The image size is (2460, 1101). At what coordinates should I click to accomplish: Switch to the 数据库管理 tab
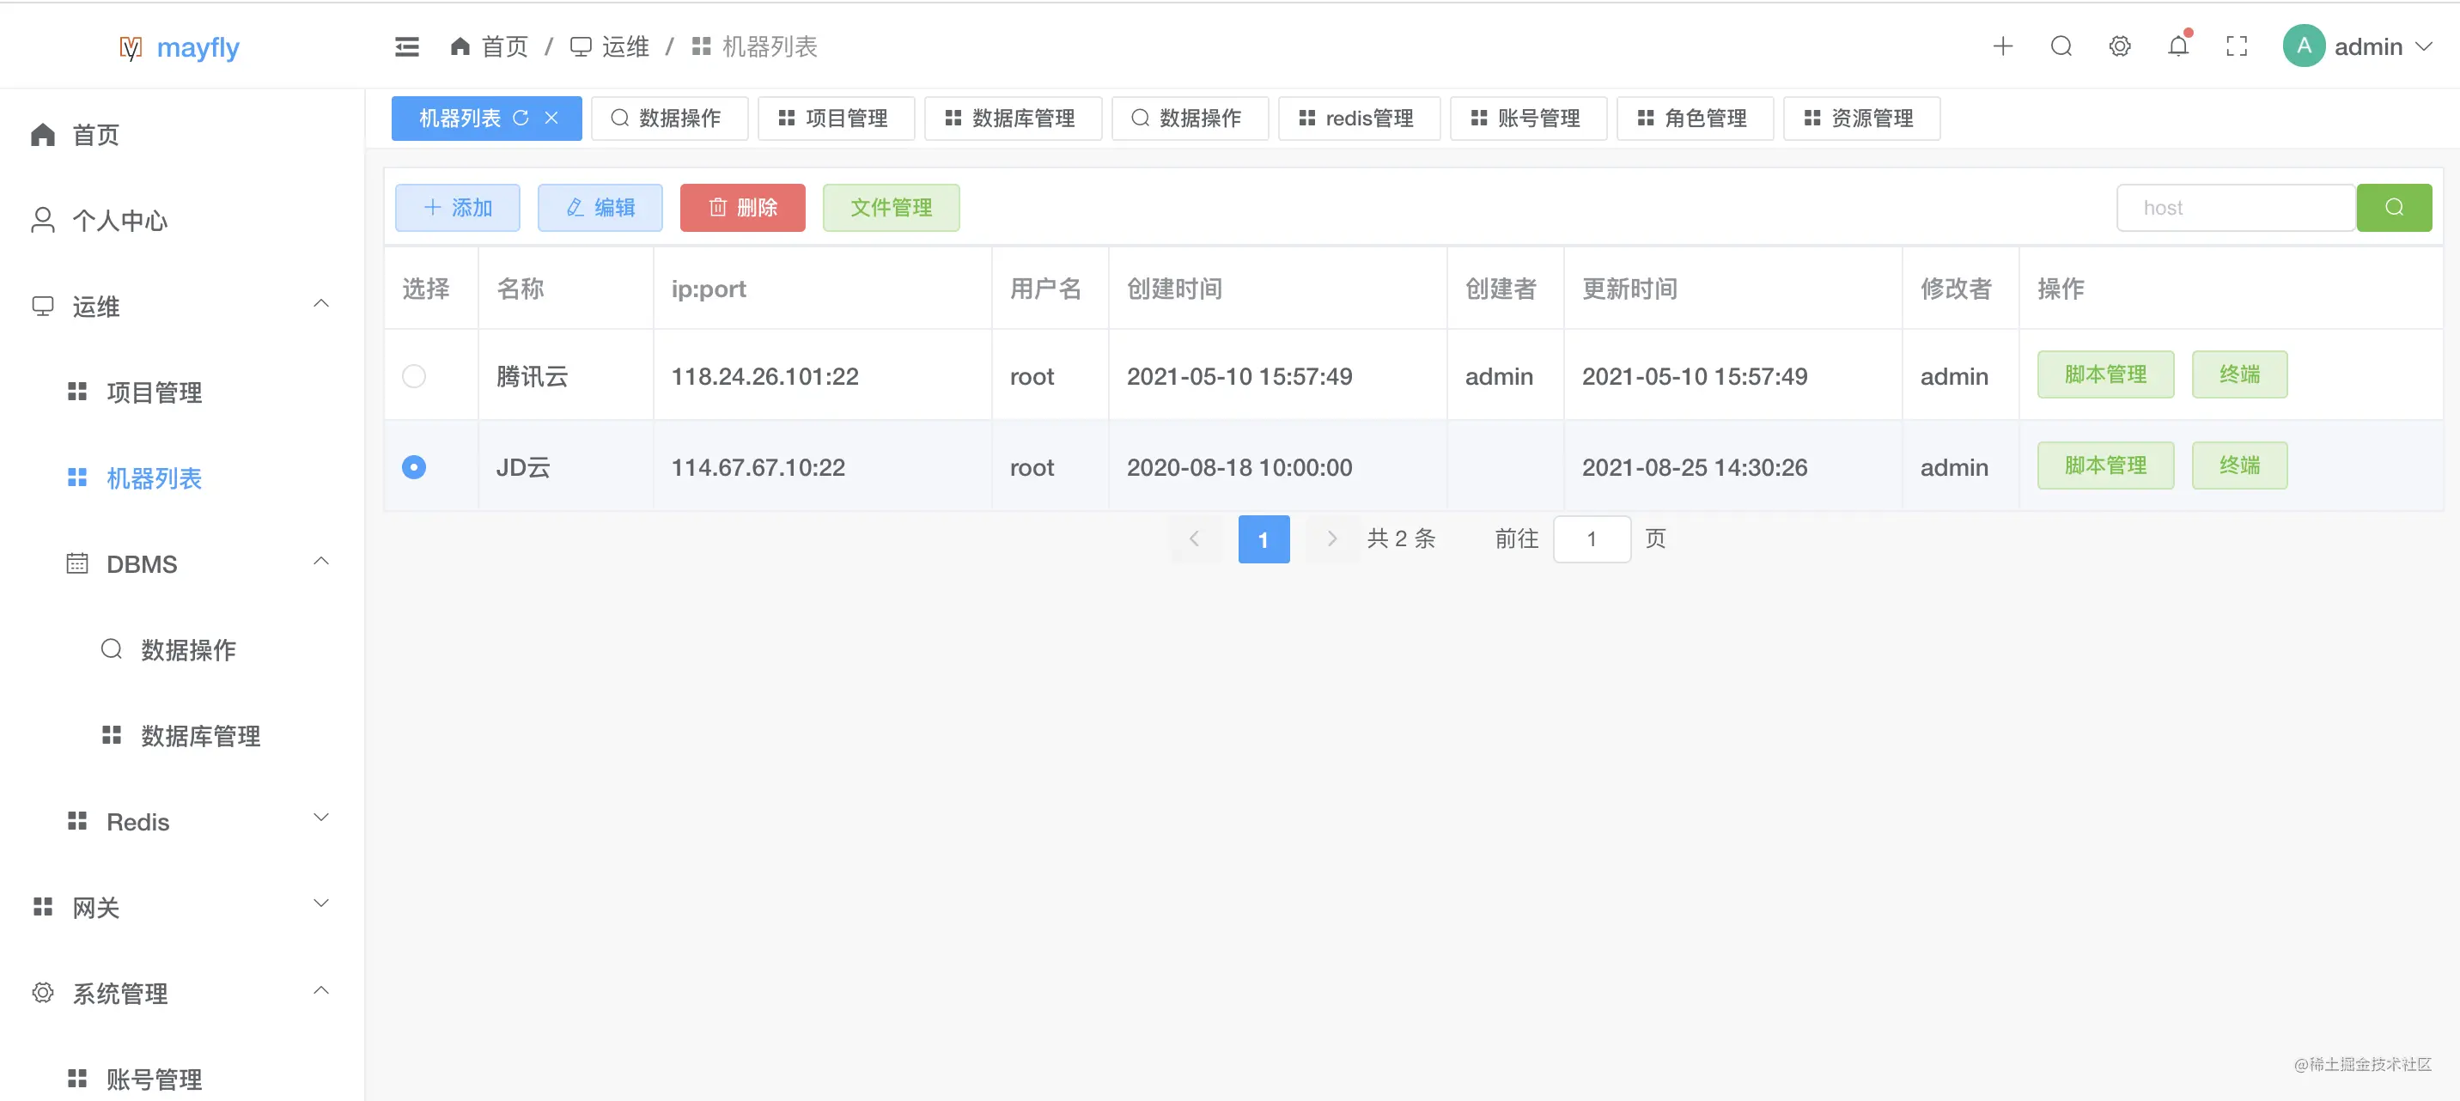[x=1013, y=119]
